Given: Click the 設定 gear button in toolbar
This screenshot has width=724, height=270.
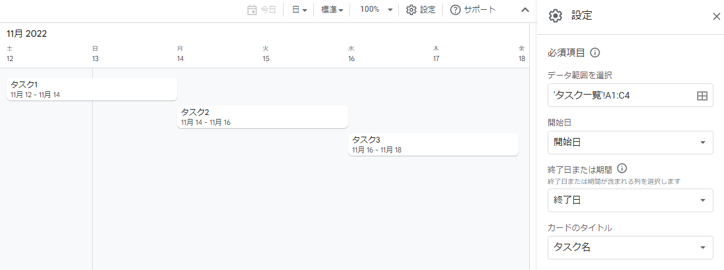Looking at the screenshot, I should (x=421, y=10).
